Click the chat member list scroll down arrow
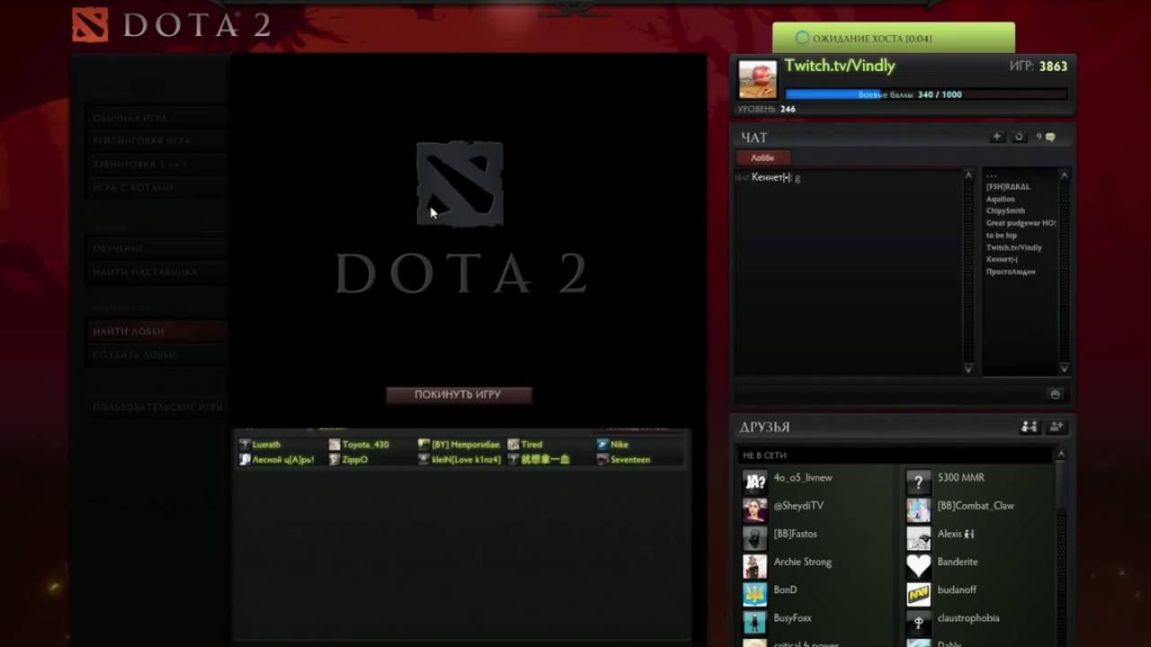This screenshot has width=1151, height=647. [1064, 368]
